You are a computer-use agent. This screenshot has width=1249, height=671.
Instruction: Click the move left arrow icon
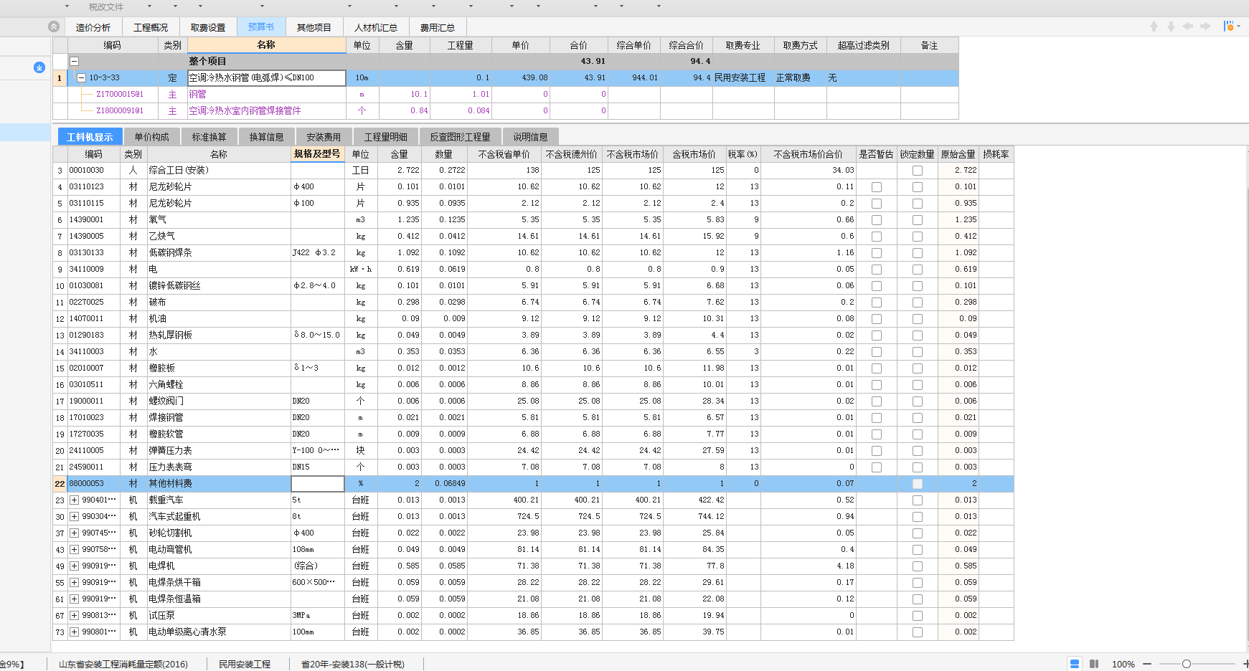coord(1188,27)
